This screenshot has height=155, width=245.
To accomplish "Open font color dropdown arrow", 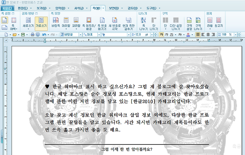I will pyautogui.click(x=192, y=34).
